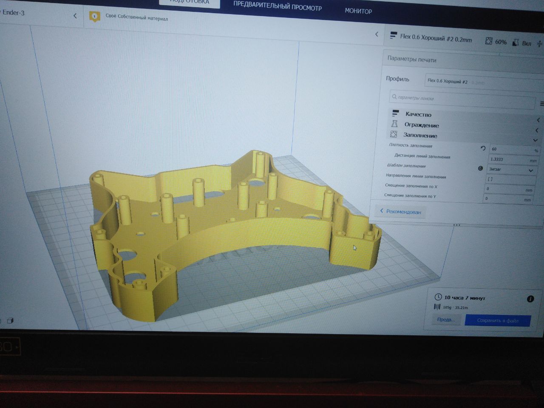Click the 'Плотность заполнения' setting label
The image size is (544, 408).
pyautogui.click(x=410, y=145)
